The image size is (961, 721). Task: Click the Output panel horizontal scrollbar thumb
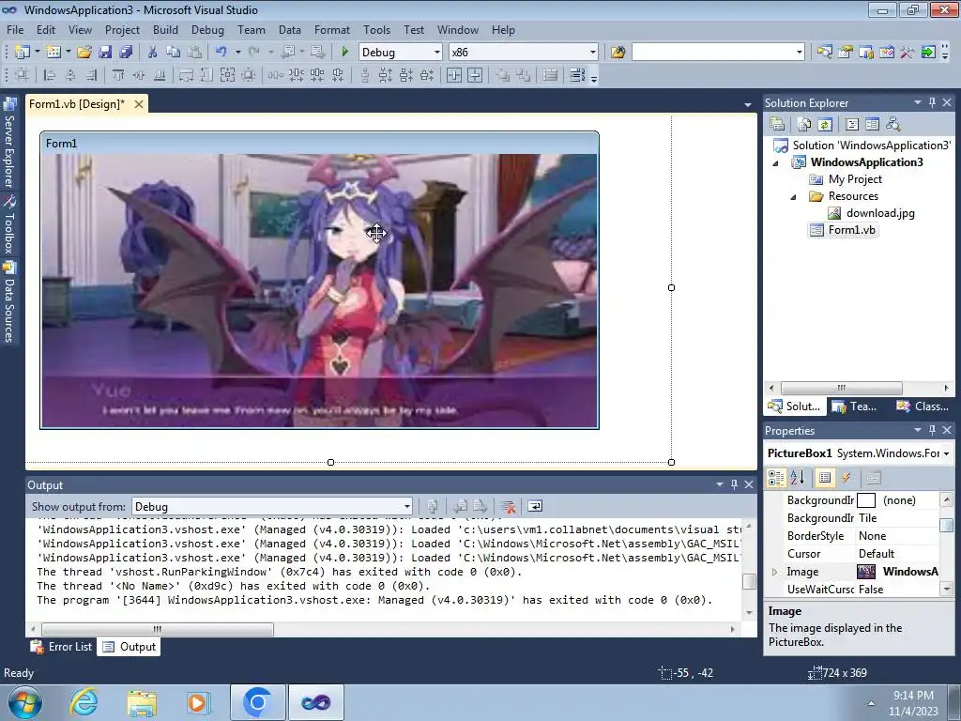click(x=158, y=629)
